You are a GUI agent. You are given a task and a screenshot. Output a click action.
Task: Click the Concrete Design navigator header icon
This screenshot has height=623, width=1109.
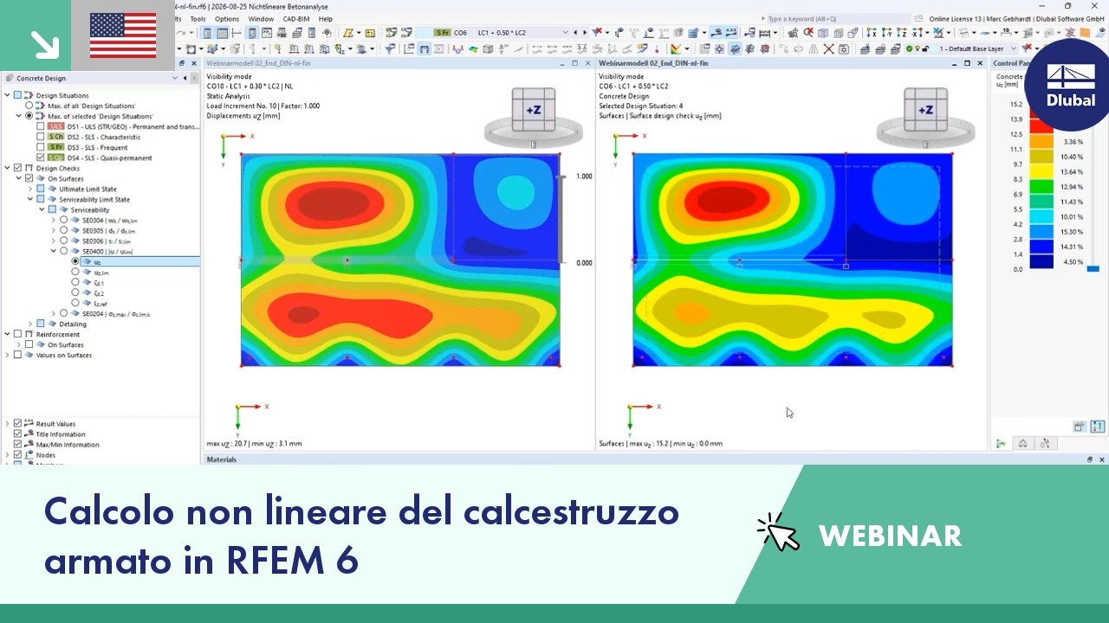(x=9, y=78)
